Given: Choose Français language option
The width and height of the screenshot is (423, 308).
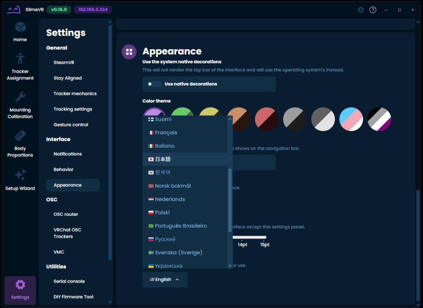Looking at the screenshot, I should (x=185, y=133).
